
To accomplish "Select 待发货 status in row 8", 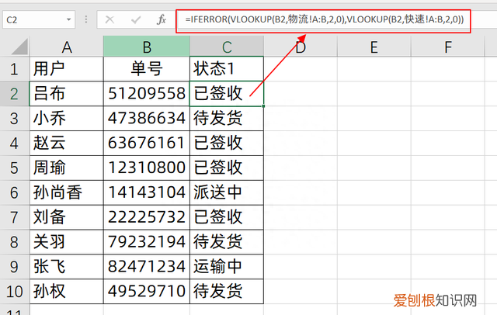I will coord(227,242).
